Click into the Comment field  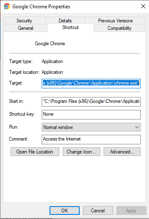(x=91, y=139)
